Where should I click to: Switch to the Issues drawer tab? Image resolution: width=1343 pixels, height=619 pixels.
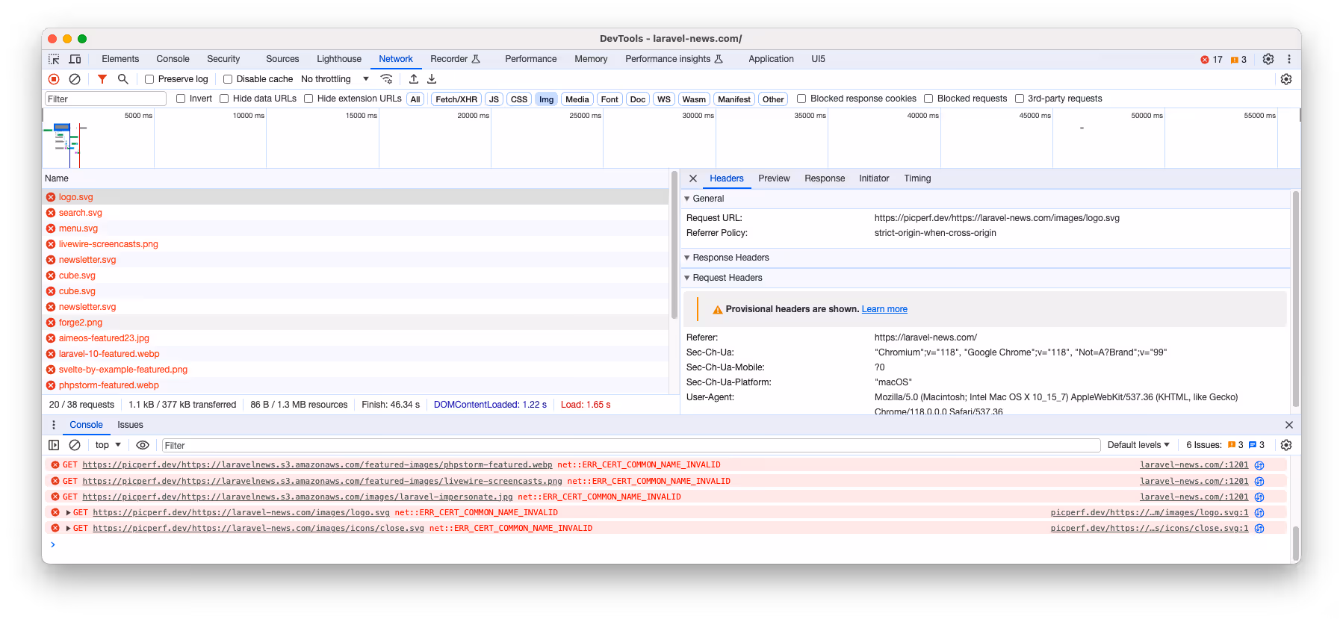click(130, 425)
